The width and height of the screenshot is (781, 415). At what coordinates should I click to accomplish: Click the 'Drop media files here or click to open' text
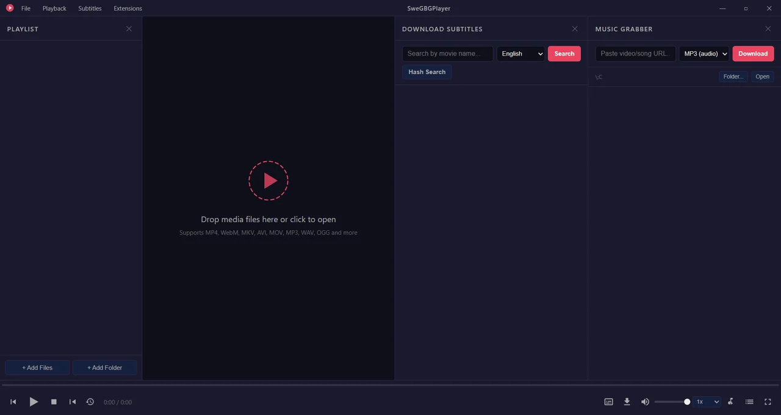point(268,219)
